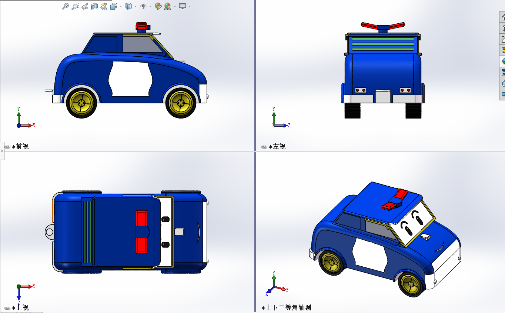Click the *前视 viewport label
The height and width of the screenshot is (313, 505).
[x=20, y=147]
